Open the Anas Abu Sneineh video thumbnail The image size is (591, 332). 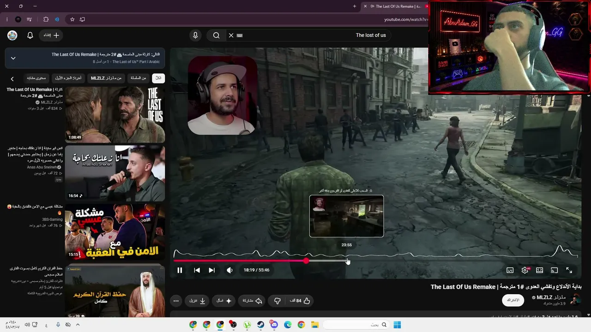[x=115, y=173]
